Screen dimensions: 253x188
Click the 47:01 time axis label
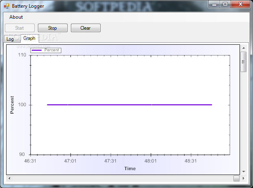tap(70, 161)
